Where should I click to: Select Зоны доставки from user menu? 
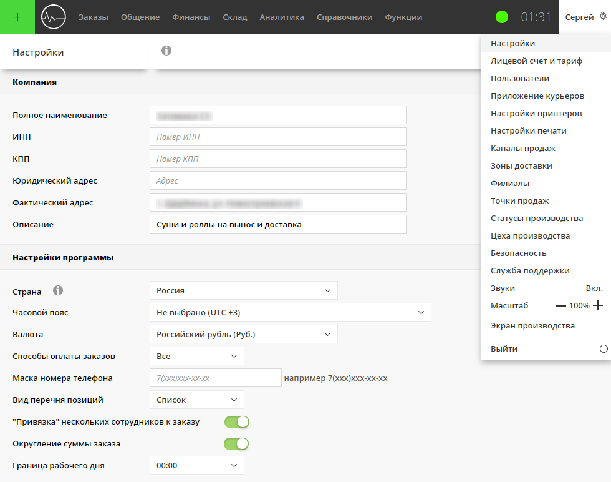tap(521, 166)
